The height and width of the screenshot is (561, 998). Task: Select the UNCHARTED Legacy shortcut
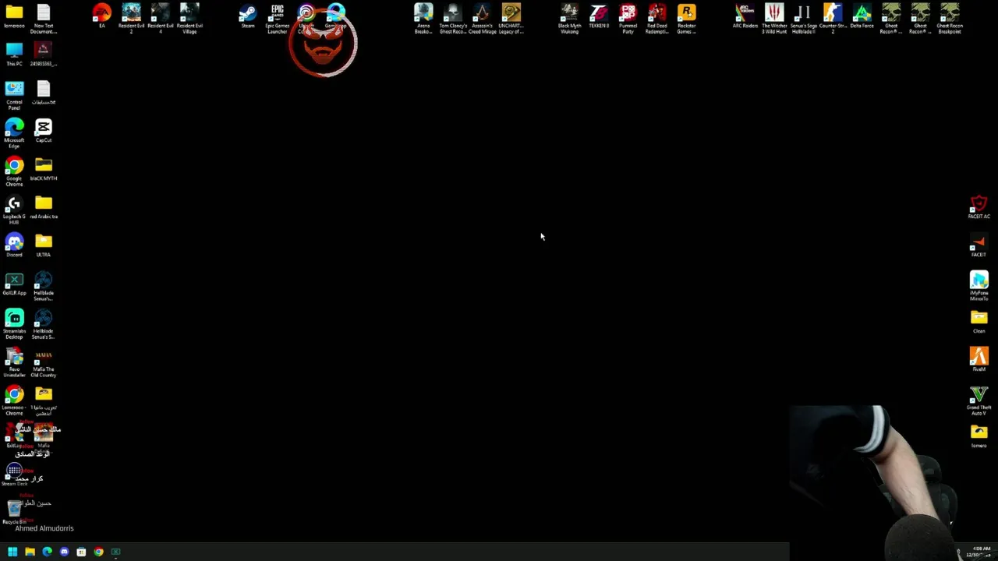pyautogui.click(x=511, y=17)
